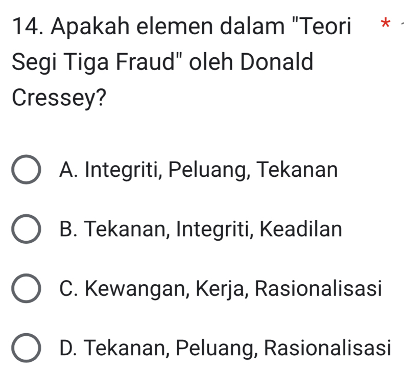Click the answer text 'C. Kewangan, Kerja, Rasionalisasi'
Image resolution: width=404 pixels, height=370 pixels.
coord(220,289)
